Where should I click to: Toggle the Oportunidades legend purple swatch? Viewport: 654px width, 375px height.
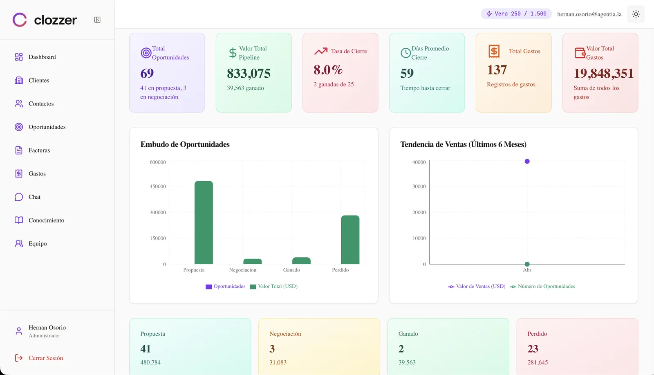point(209,287)
